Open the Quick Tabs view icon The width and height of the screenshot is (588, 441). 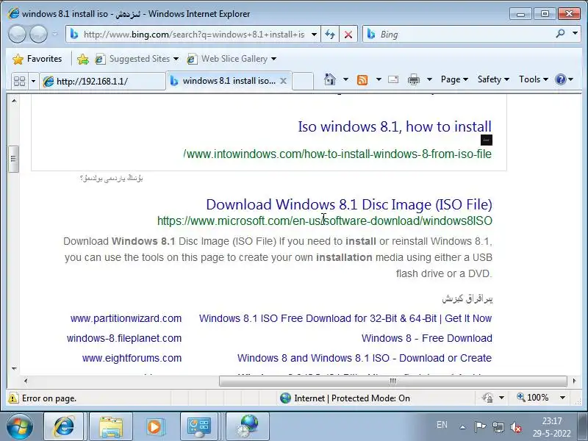tap(19, 81)
